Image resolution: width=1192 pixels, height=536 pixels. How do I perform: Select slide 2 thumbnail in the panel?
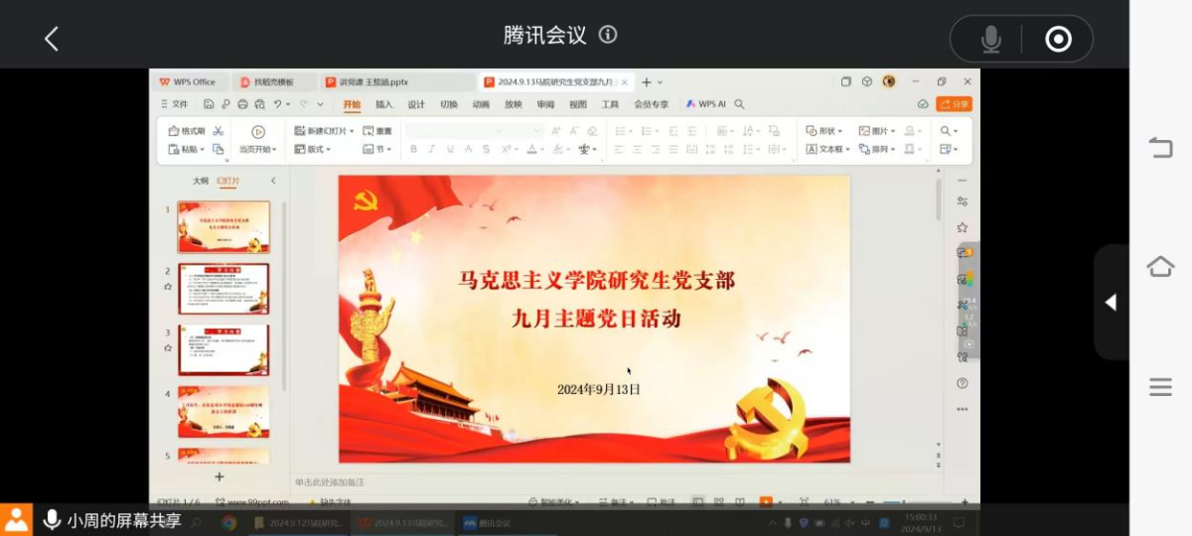coord(223,289)
